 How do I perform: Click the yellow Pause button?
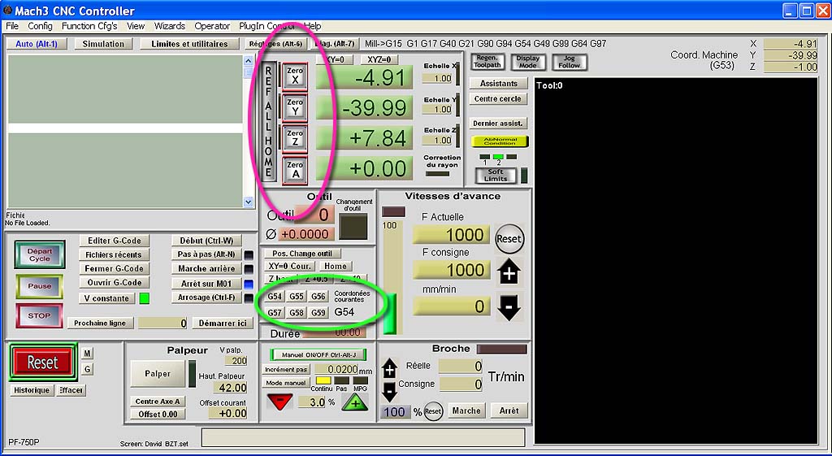[40, 286]
